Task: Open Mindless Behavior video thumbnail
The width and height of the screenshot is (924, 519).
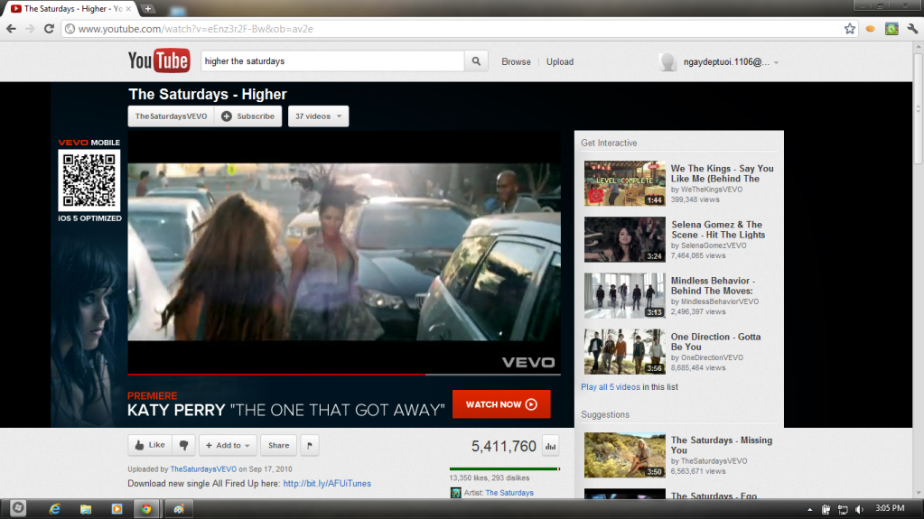Action: pyautogui.click(x=625, y=295)
